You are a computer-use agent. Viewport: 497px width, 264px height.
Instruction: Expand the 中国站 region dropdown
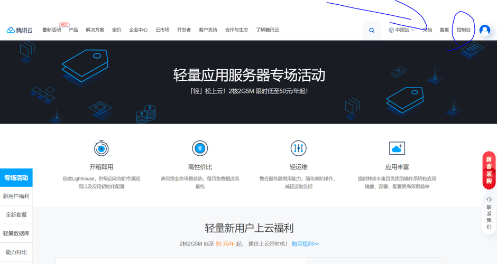[402, 30]
